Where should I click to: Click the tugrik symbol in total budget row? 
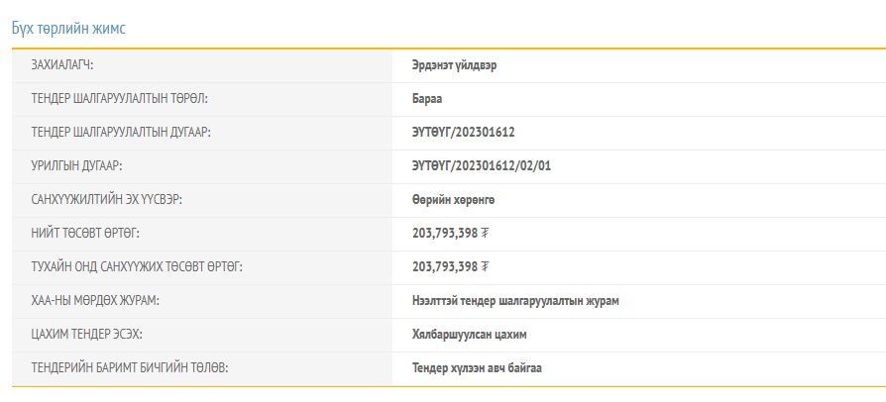pyautogui.click(x=486, y=234)
